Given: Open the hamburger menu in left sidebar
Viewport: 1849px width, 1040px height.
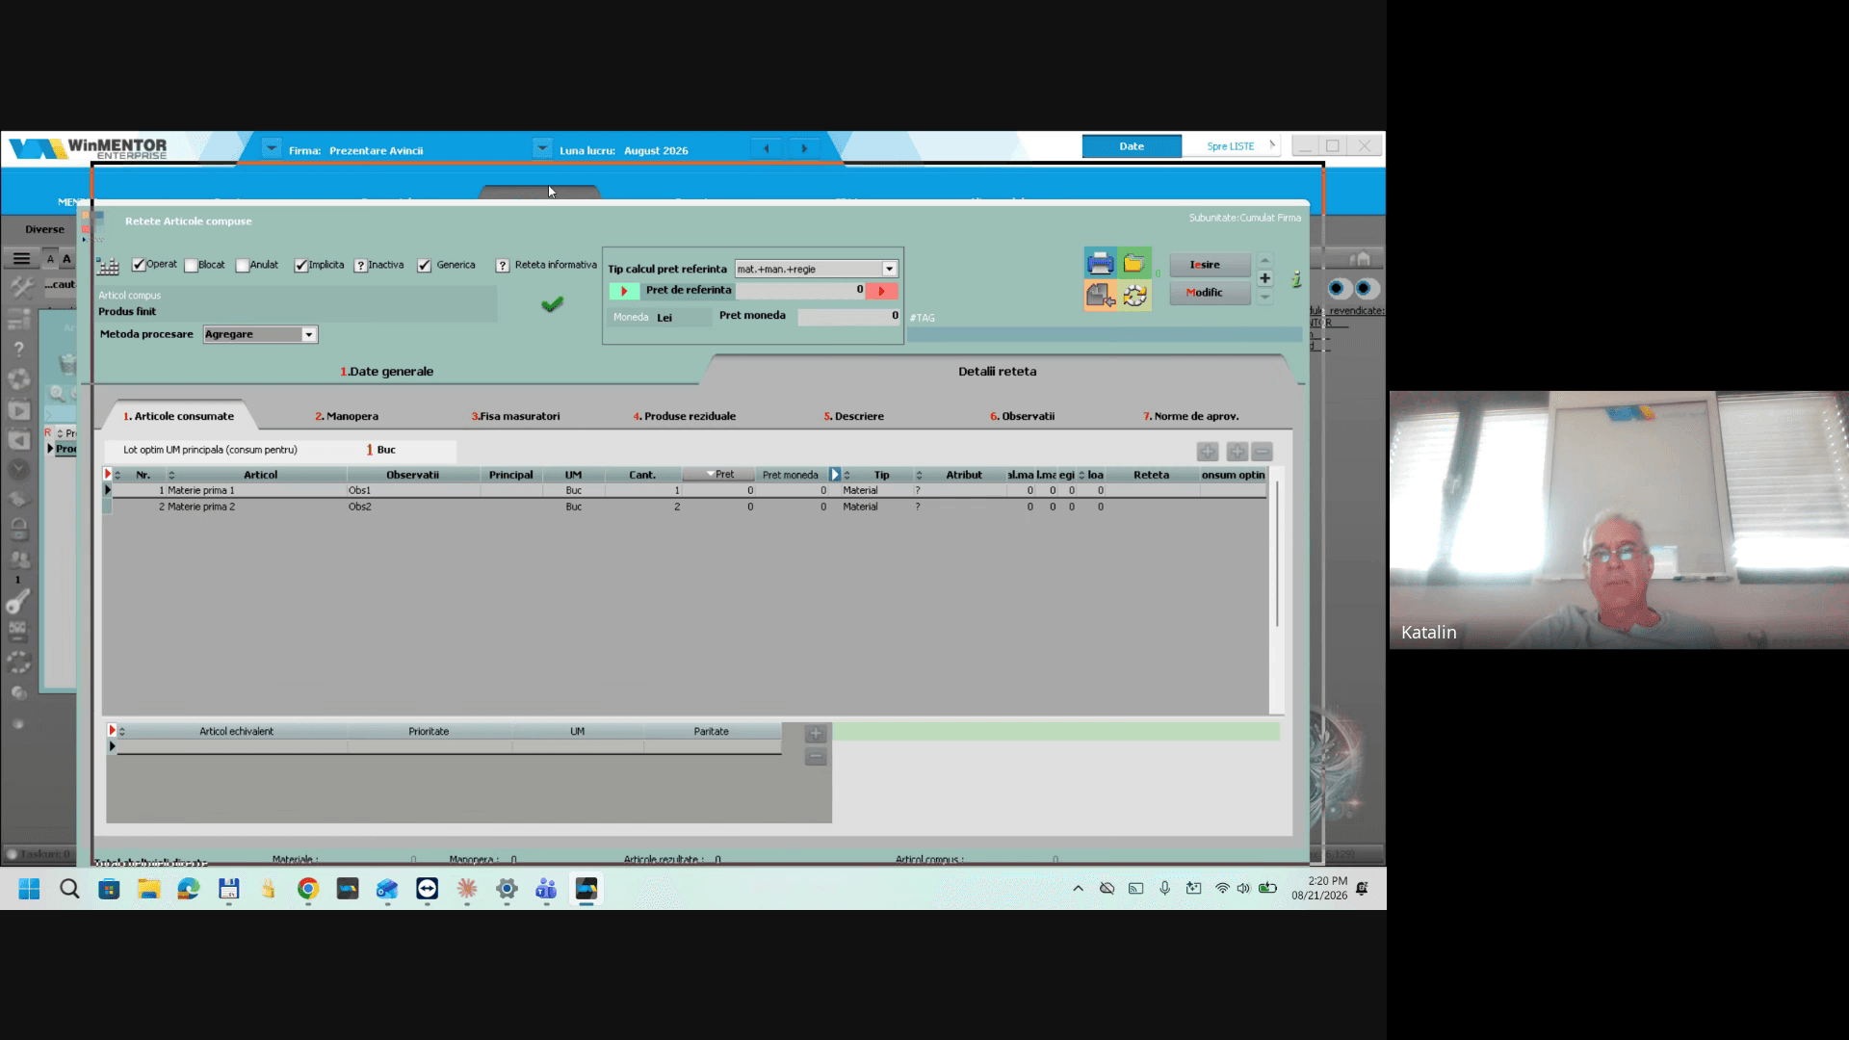Looking at the screenshot, I should tap(21, 259).
